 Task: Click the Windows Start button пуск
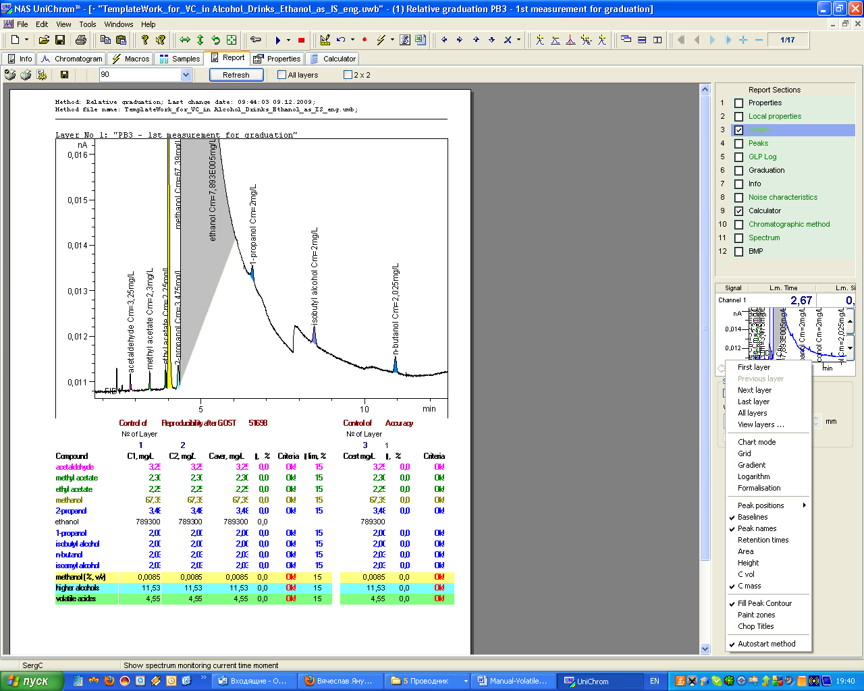tap(32, 681)
